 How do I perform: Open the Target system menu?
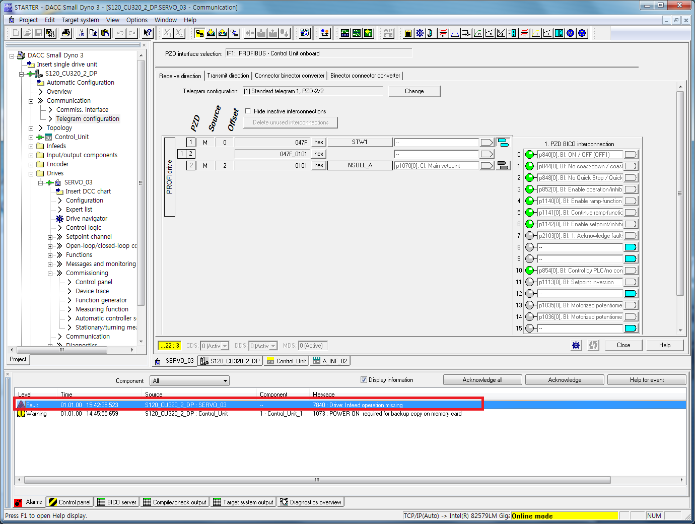(80, 20)
